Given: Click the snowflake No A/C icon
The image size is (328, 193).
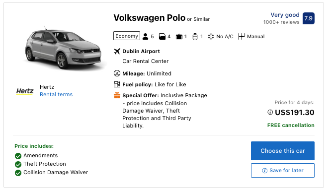Looking at the screenshot, I should (211, 37).
